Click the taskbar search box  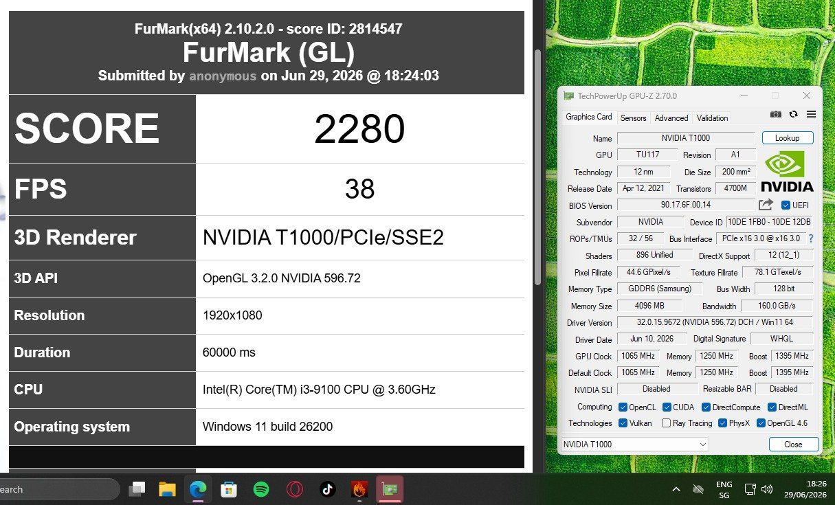60,489
